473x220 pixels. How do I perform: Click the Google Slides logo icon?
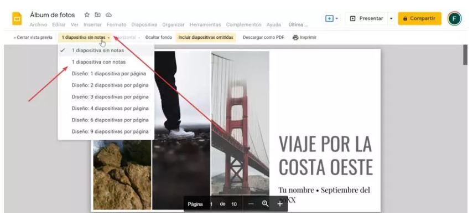(17, 19)
